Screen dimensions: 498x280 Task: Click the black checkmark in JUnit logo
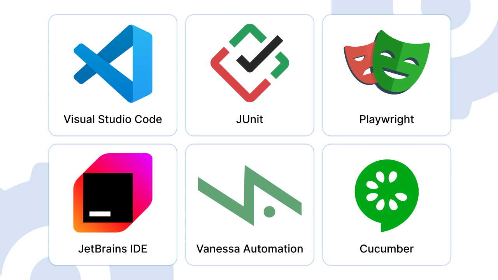tap(260, 54)
